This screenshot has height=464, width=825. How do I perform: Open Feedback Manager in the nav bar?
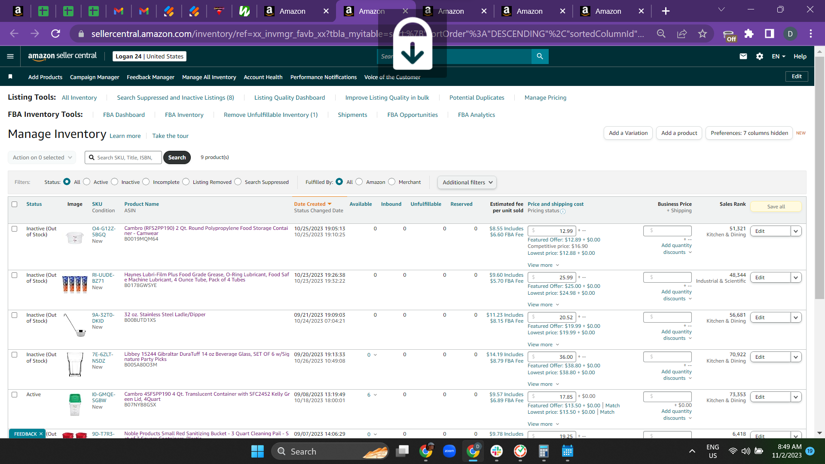coord(150,77)
